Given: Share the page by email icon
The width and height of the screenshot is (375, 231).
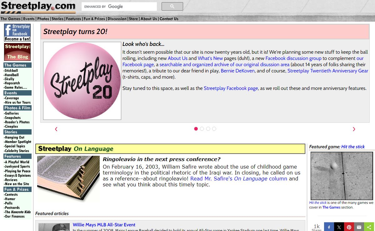Looking at the screenshot, I should point(359,227).
